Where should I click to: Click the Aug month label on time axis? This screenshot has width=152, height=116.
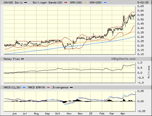[36, 114]
